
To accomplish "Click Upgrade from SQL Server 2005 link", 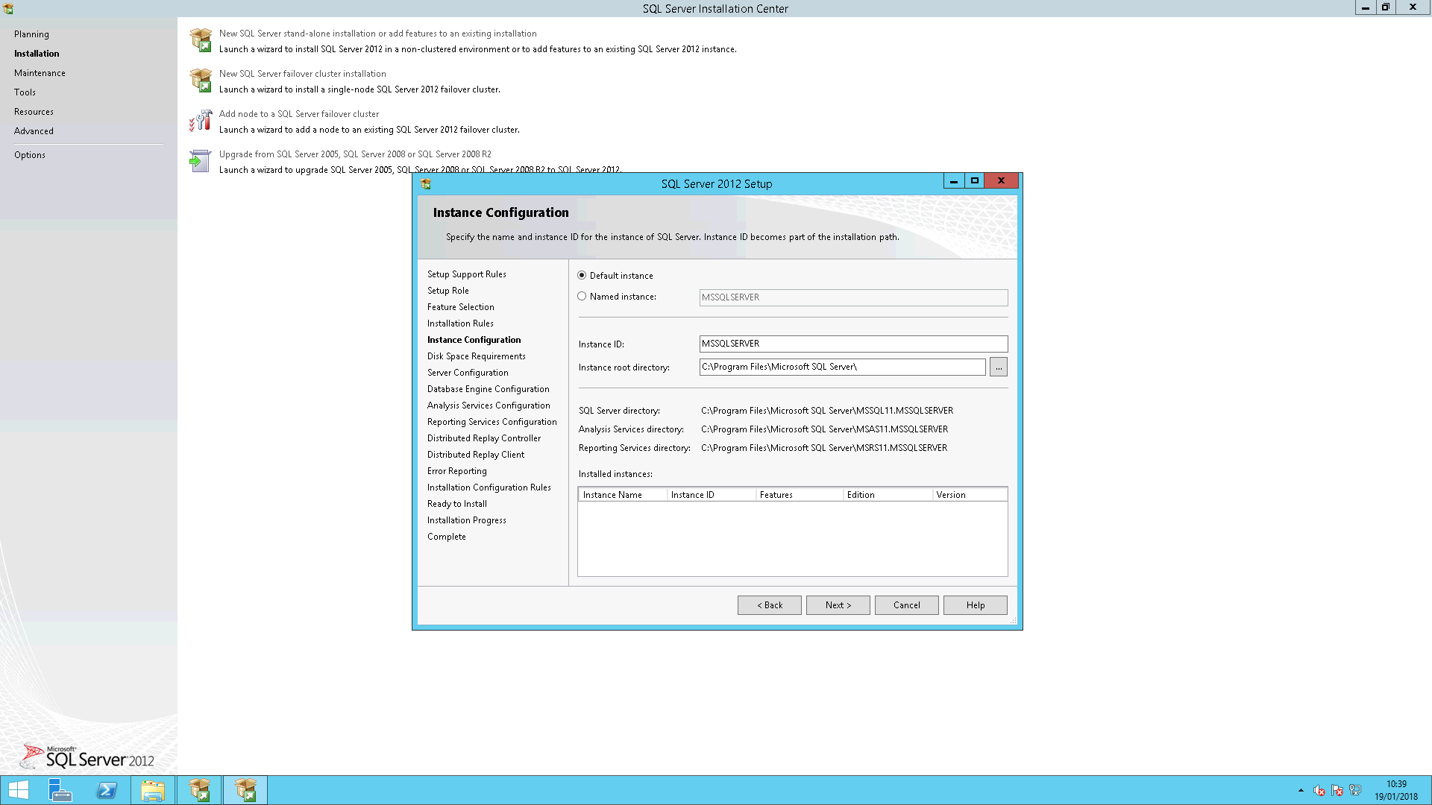I will 355,154.
